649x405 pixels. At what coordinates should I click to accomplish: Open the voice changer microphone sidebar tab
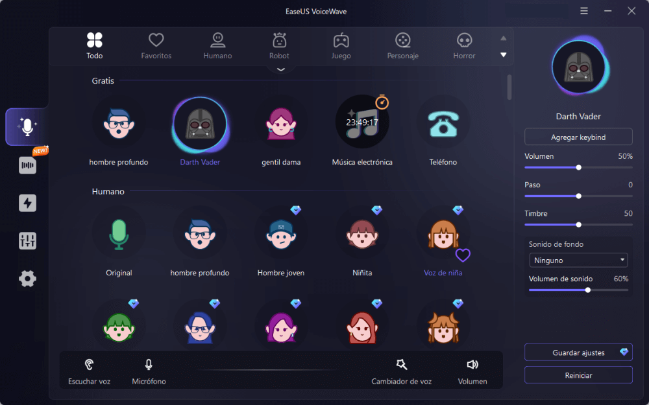[27, 127]
